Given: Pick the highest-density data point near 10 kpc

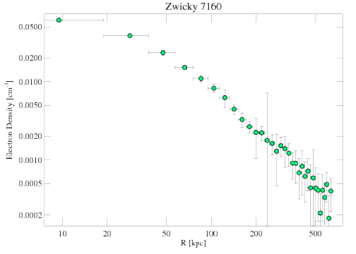Looking at the screenshot, I should click(59, 20).
